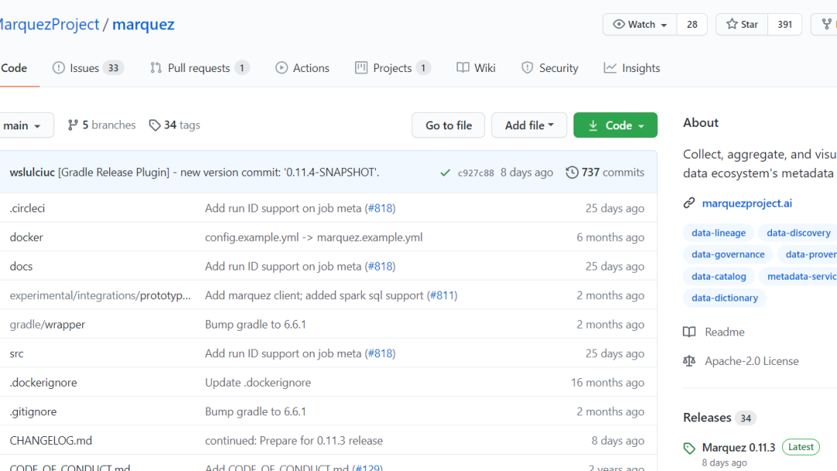Open commit hash c927c88
837x471 pixels.
tap(476, 173)
